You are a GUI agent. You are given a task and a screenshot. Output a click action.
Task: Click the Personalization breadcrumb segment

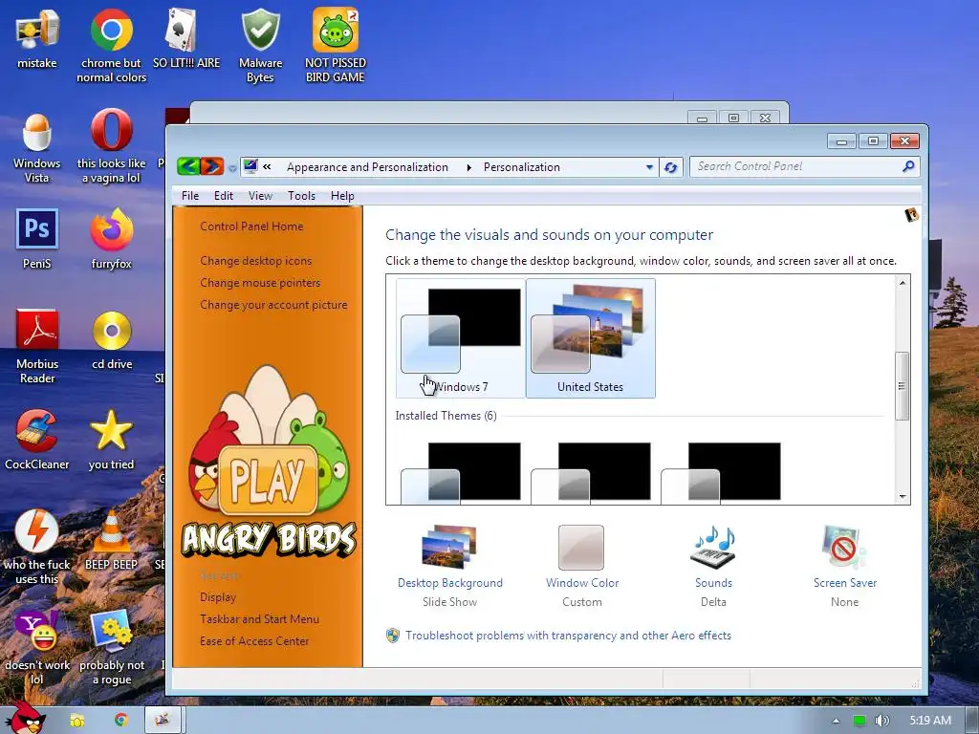521,167
